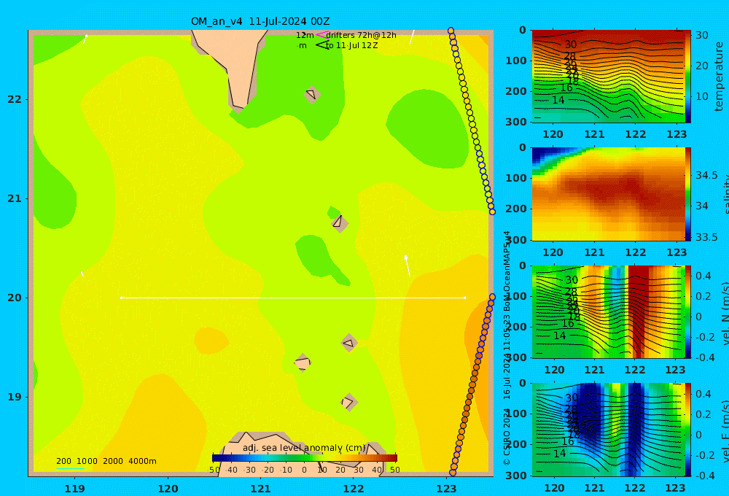The width and height of the screenshot is (729, 496).
Task: Click the main map longitude label 123
Action: (446, 489)
